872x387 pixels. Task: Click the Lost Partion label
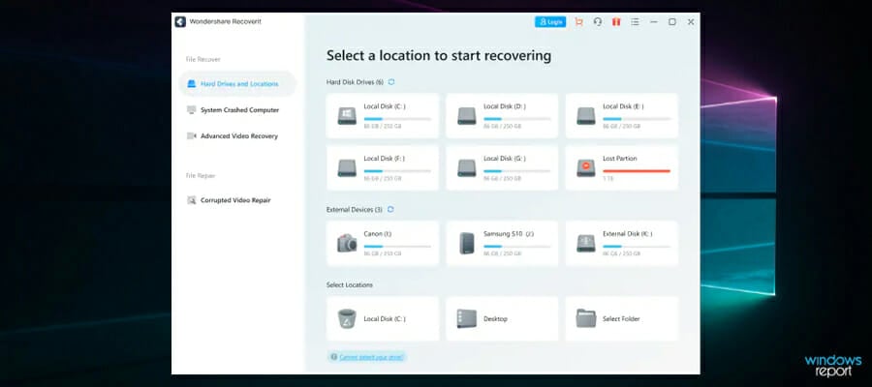tap(620, 159)
